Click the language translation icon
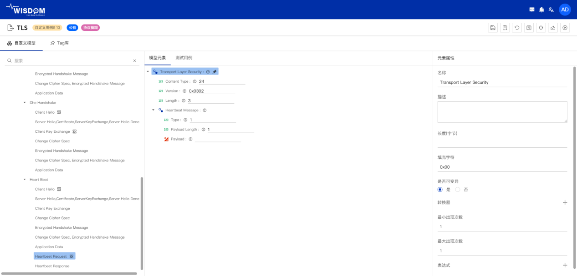 click(551, 10)
